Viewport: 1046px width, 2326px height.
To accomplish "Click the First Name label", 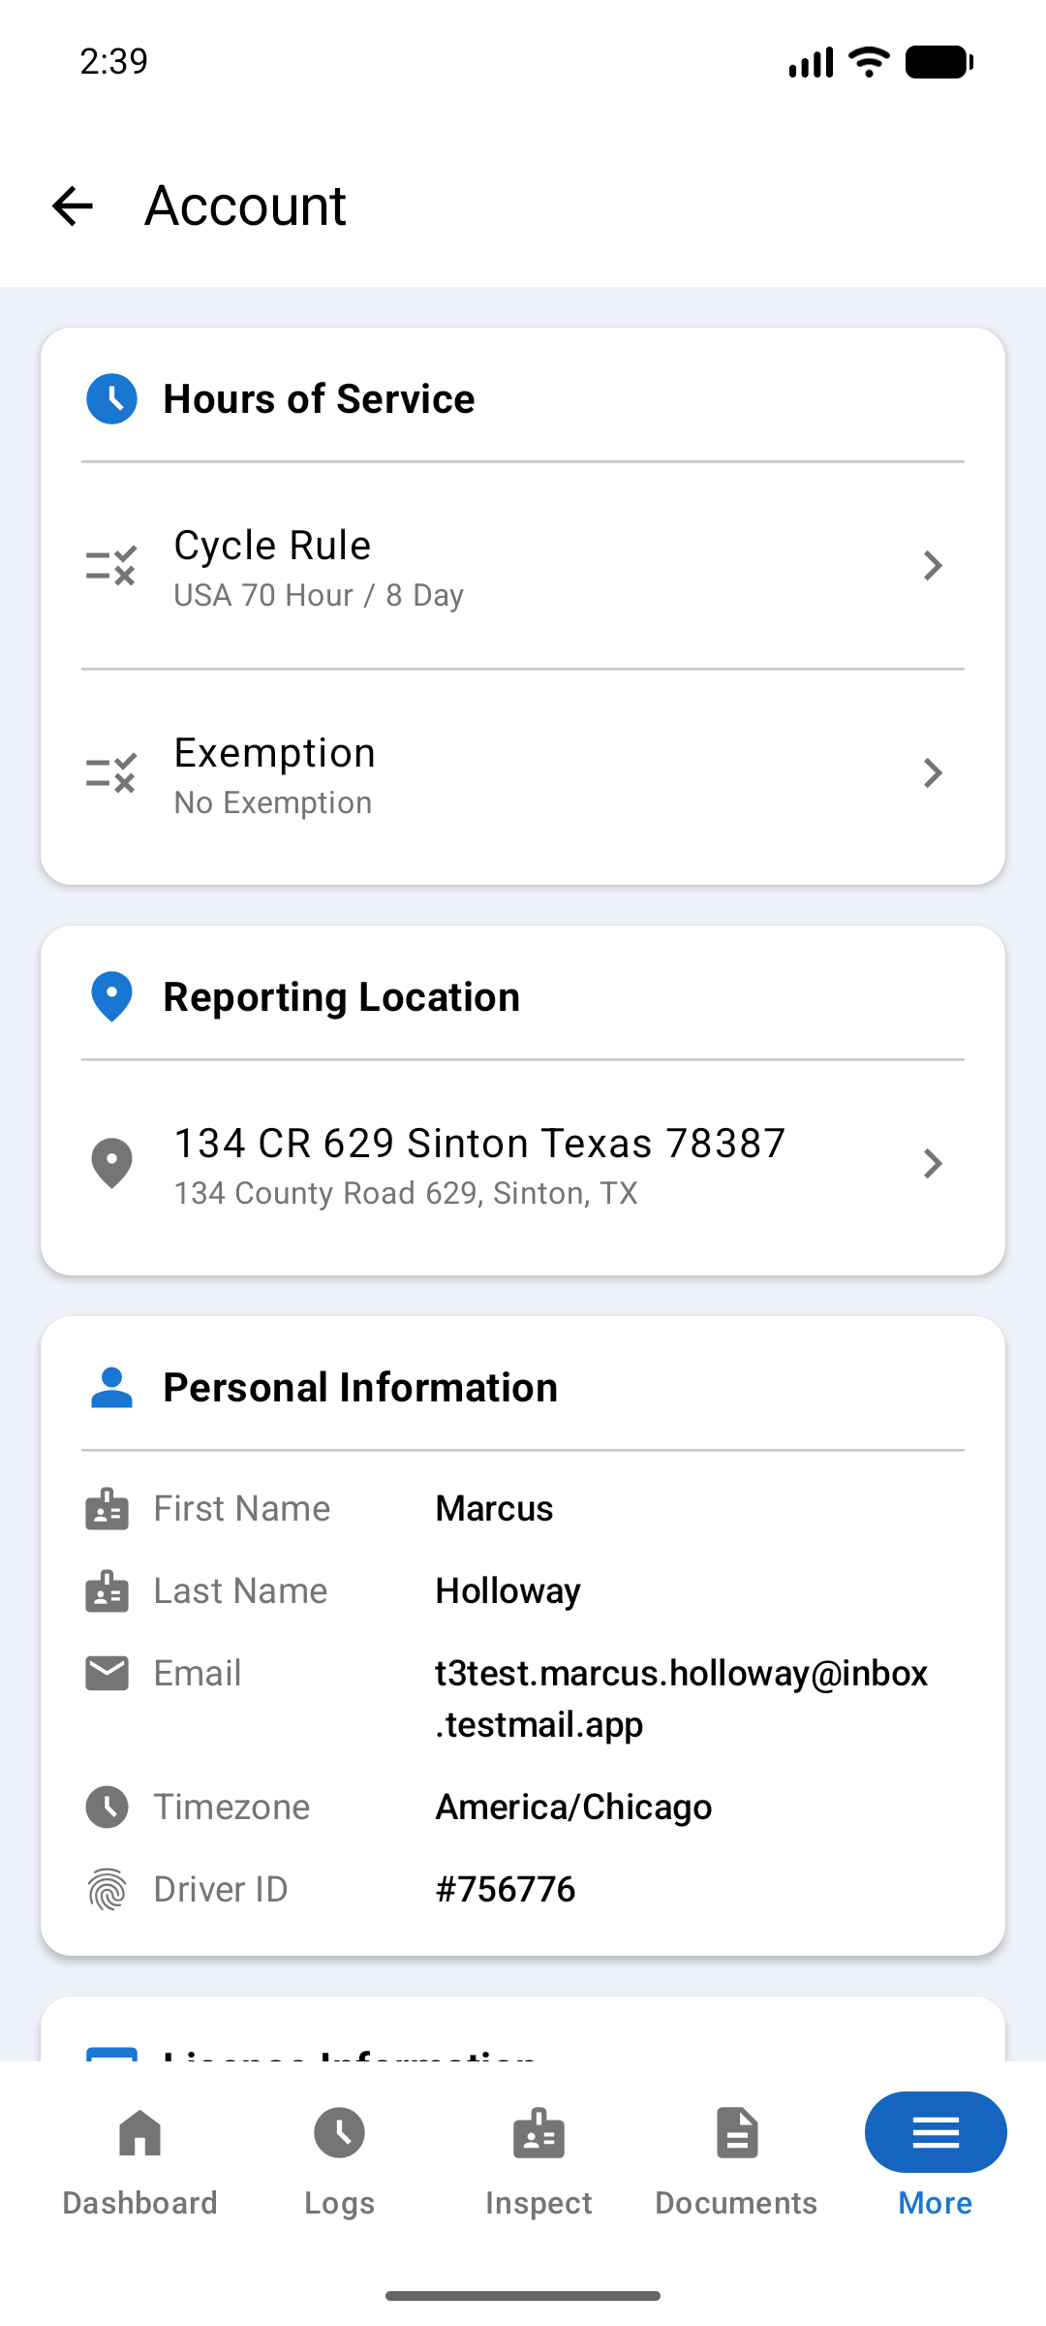I will [x=242, y=1509].
